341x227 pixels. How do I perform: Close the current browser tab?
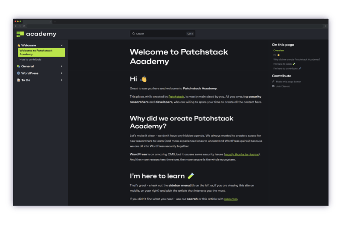[x=50, y=22]
